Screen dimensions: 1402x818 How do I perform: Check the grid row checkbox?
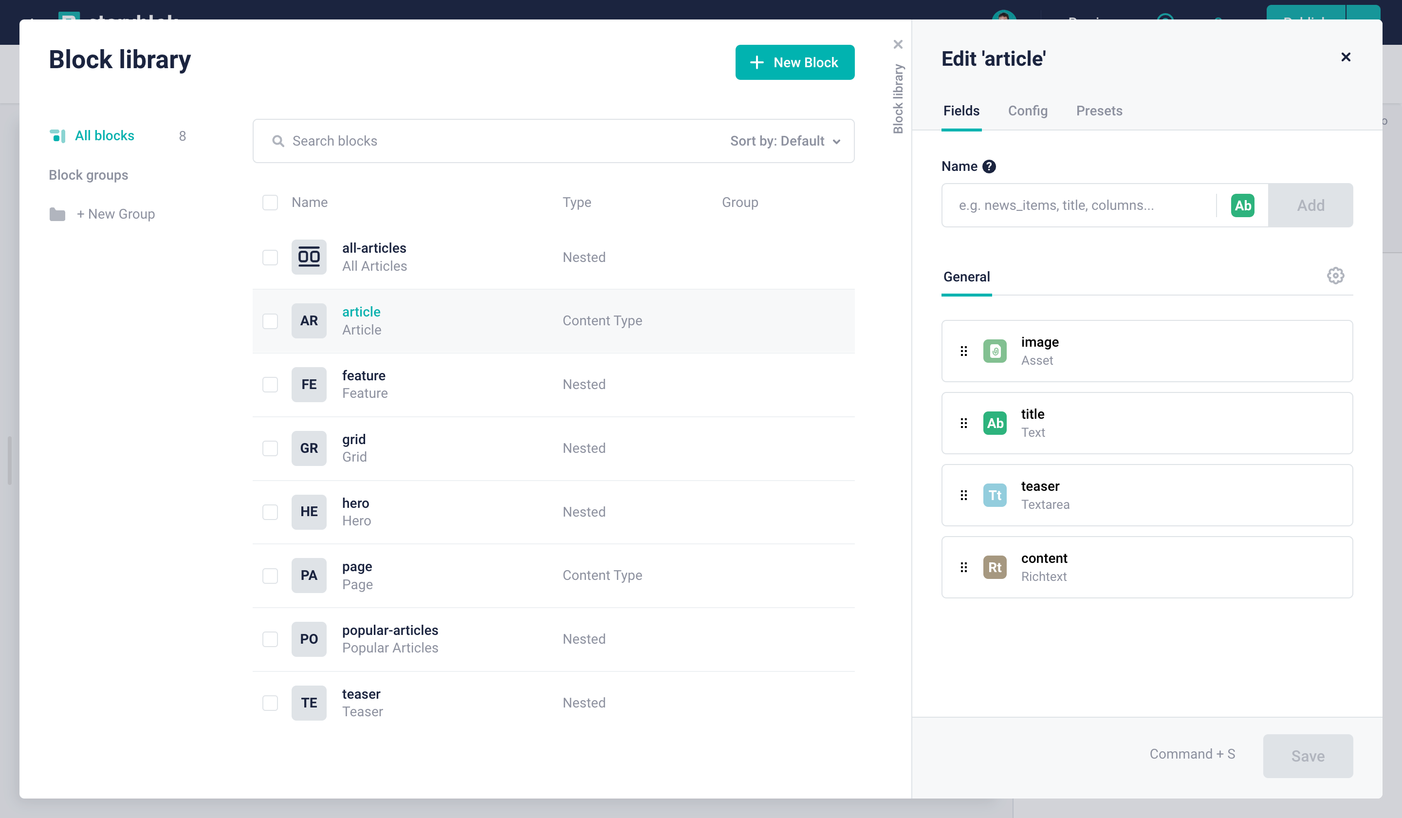click(270, 448)
